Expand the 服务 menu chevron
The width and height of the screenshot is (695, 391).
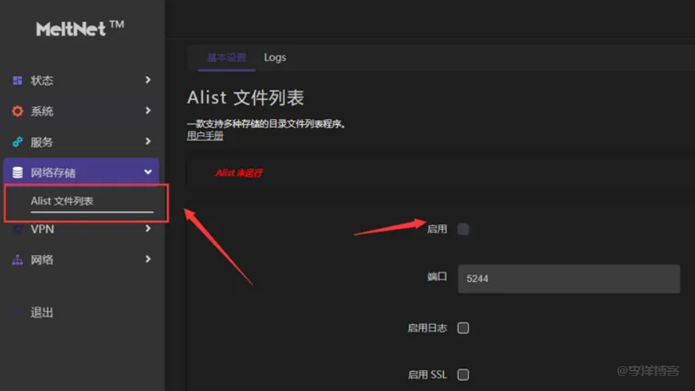click(148, 141)
